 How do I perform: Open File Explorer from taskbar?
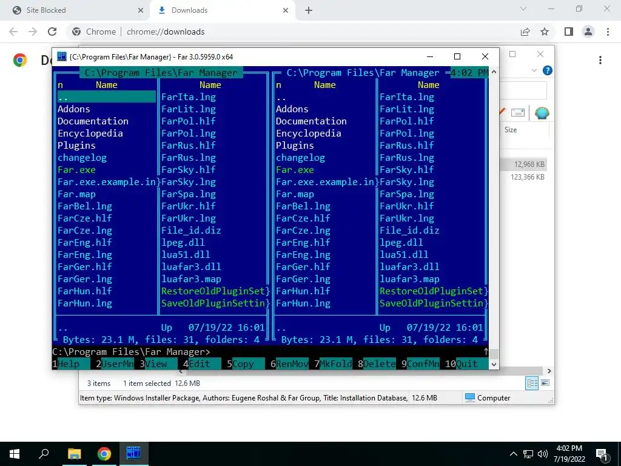point(74,454)
